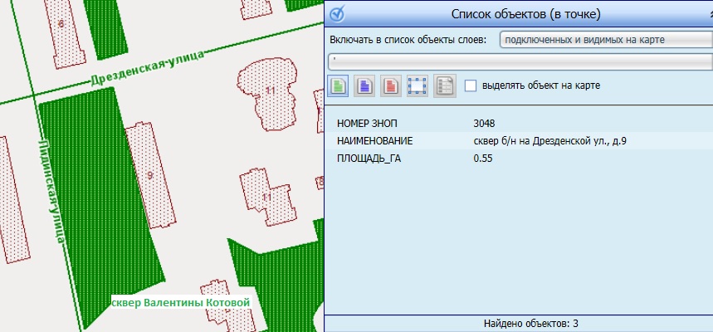Click the 'Найдено объектов: 3' status bar
The height and width of the screenshot is (332, 713).
coord(519,323)
